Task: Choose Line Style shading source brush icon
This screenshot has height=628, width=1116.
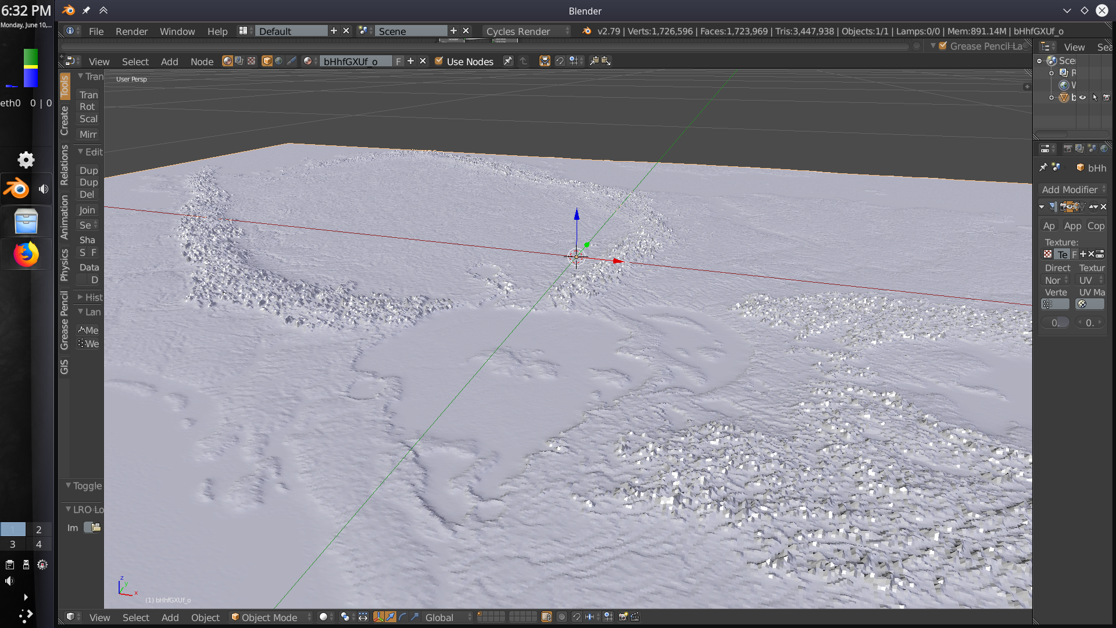Action: click(x=291, y=61)
